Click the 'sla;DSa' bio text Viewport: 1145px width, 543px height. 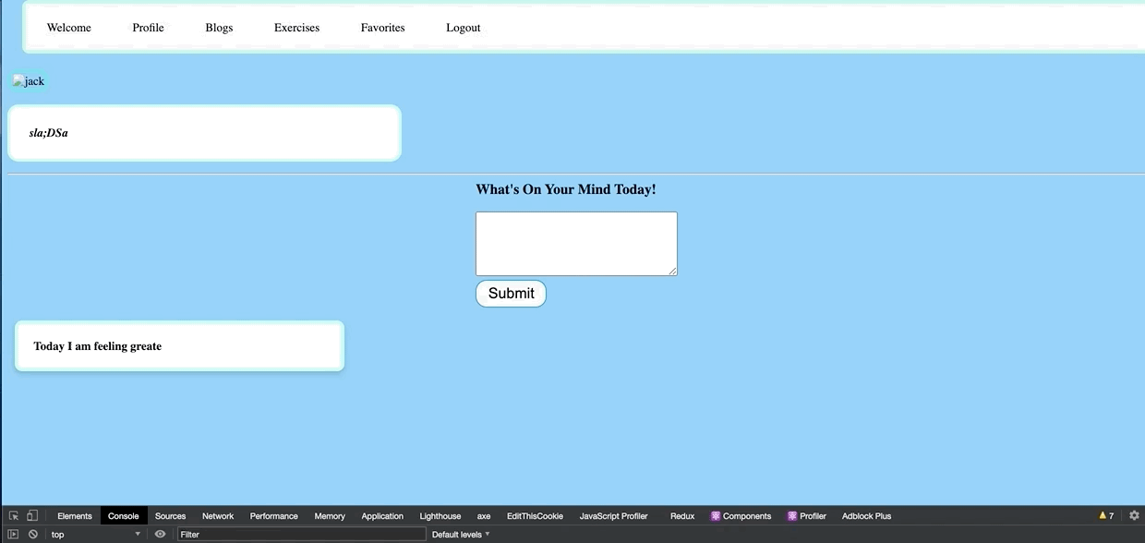(x=48, y=133)
